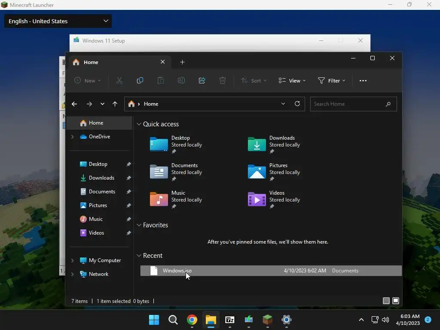Open recent locations chevron dropdown
440x330 pixels.
tap(102, 104)
